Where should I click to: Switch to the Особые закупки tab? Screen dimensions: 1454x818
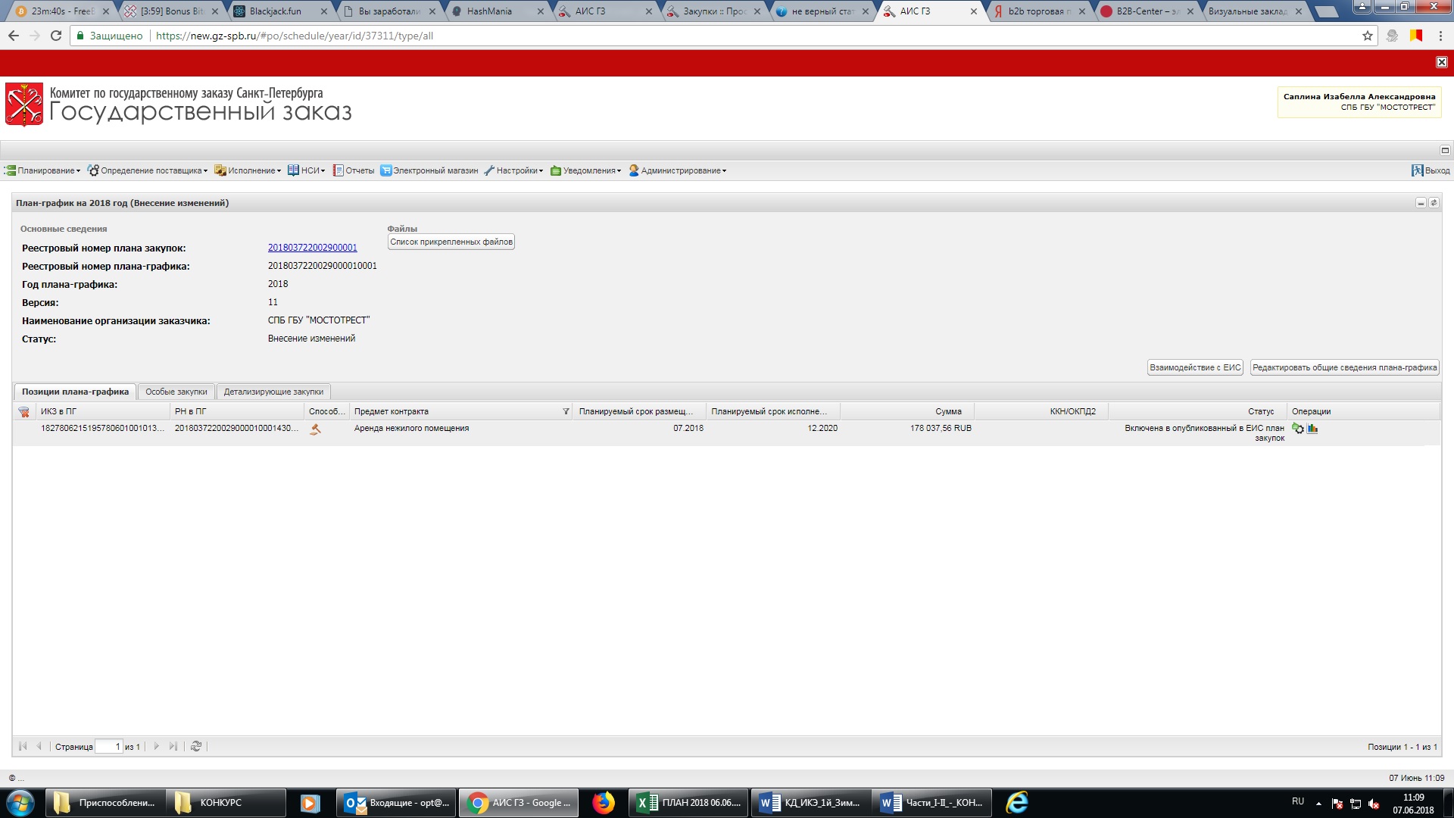click(x=176, y=392)
